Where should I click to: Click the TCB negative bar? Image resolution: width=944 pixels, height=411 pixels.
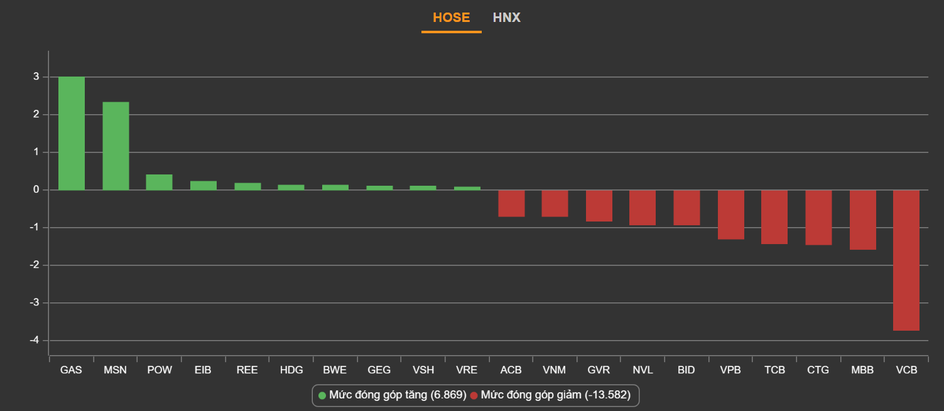tap(774, 217)
